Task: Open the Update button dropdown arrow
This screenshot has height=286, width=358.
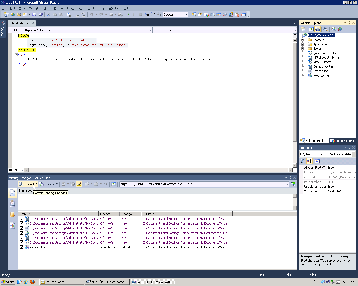Action: tap(56, 184)
